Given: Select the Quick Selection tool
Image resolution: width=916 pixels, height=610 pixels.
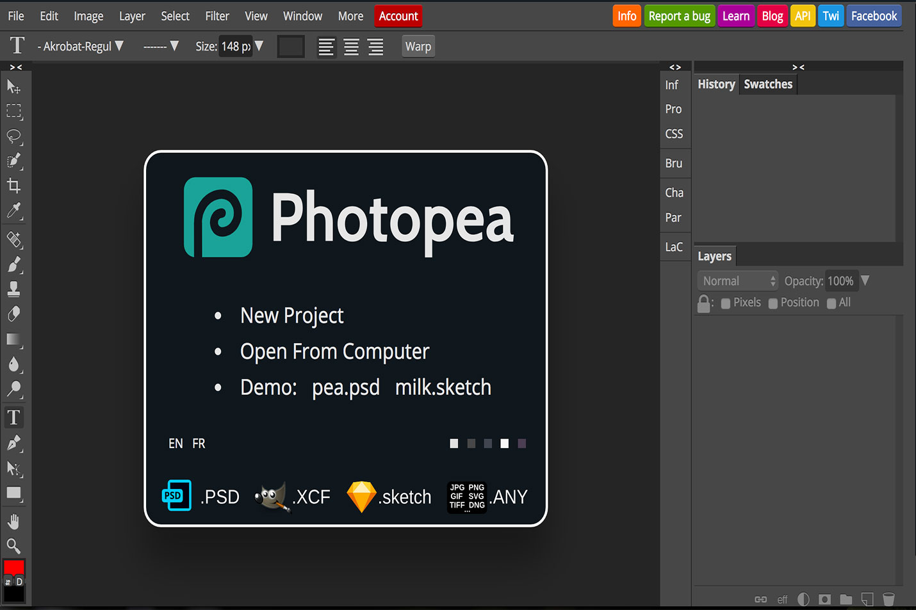Looking at the screenshot, I should pos(13,161).
